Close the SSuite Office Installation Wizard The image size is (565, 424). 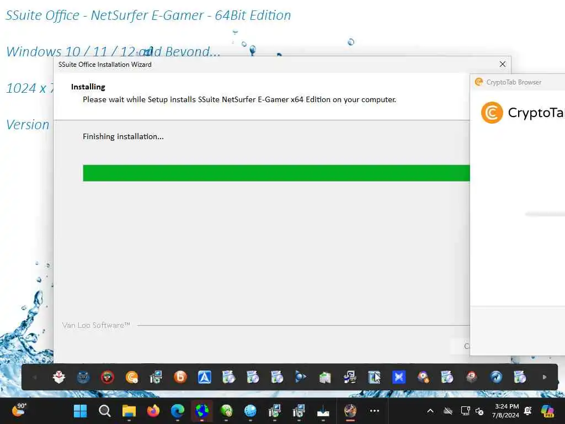coord(503,64)
